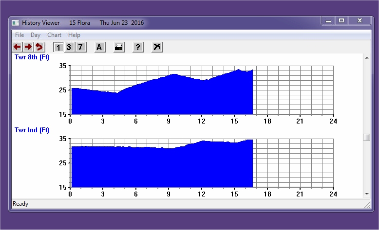Click the Twr Ind (Ft) chart label
The width and height of the screenshot is (379, 230).
32,130
